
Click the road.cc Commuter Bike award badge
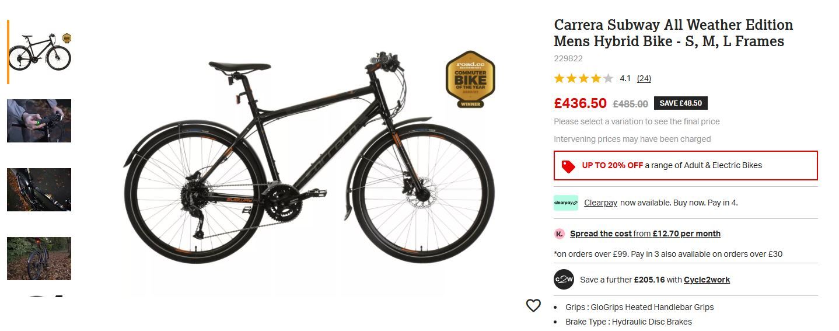click(470, 79)
